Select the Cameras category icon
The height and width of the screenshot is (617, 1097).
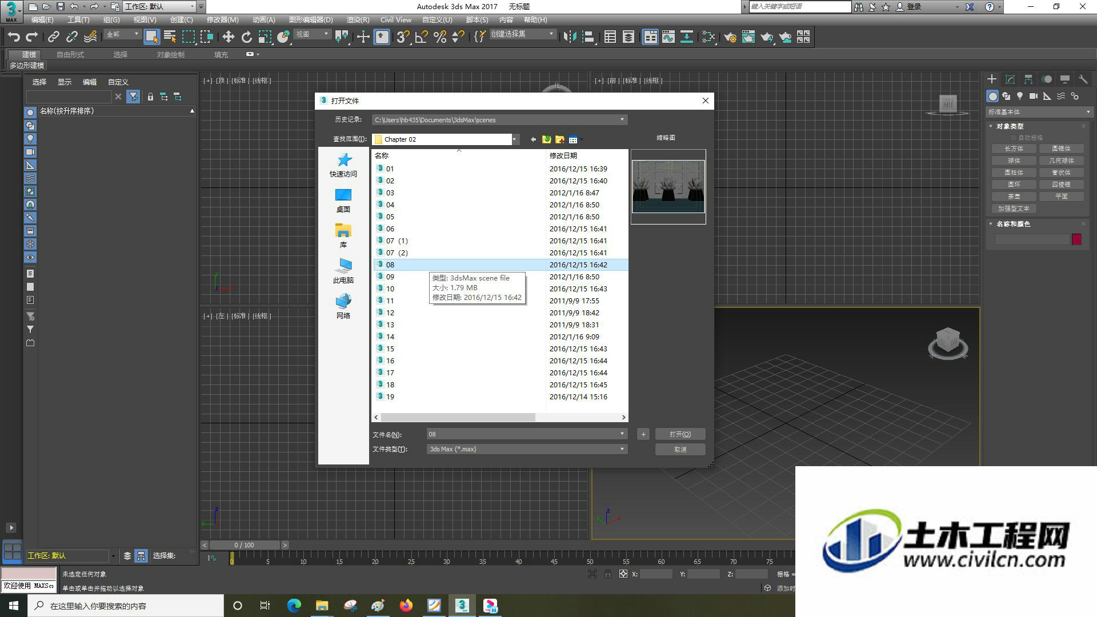pos(1034,96)
